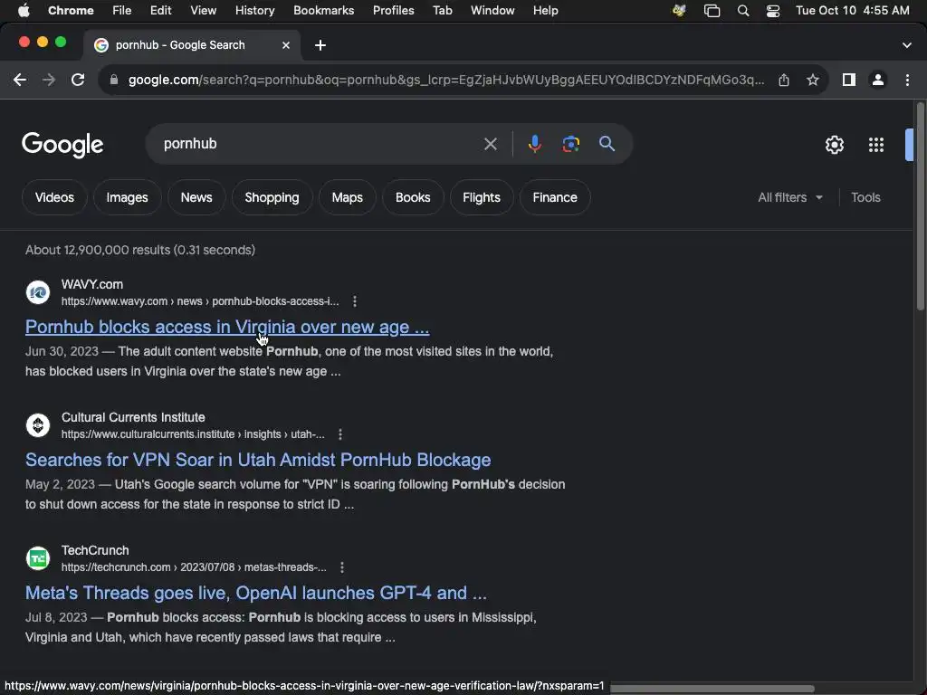Go back with the browser back arrow
Screen dimensions: 927x695
click(20, 80)
